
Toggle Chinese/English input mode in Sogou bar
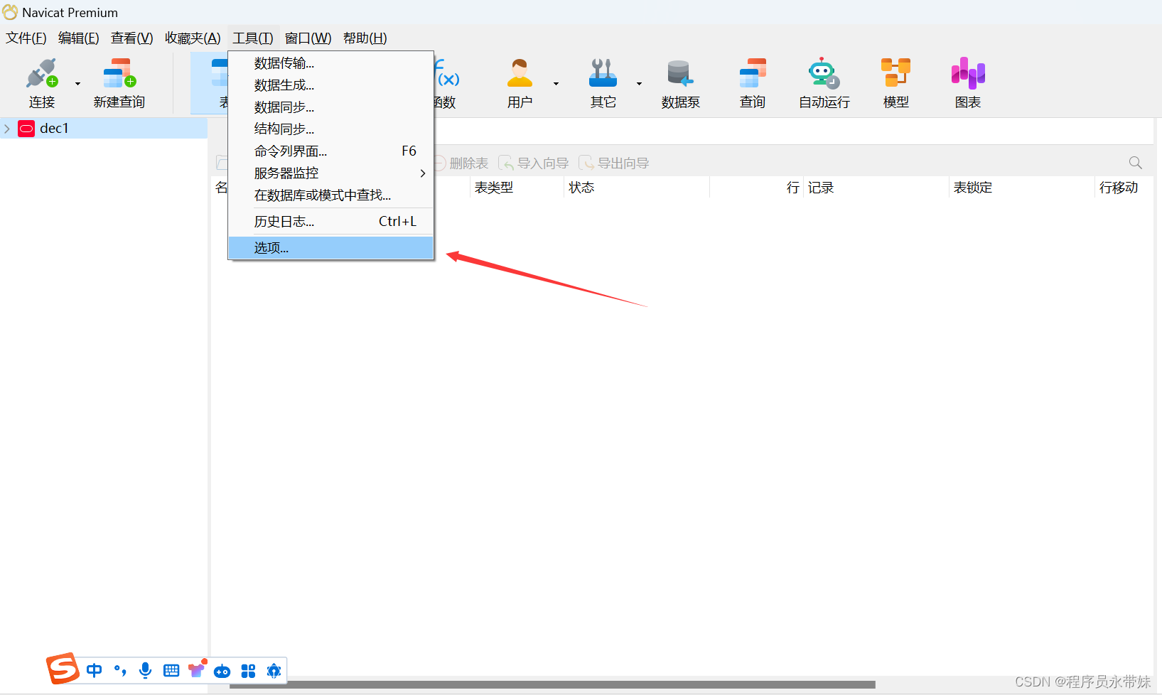click(94, 669)
